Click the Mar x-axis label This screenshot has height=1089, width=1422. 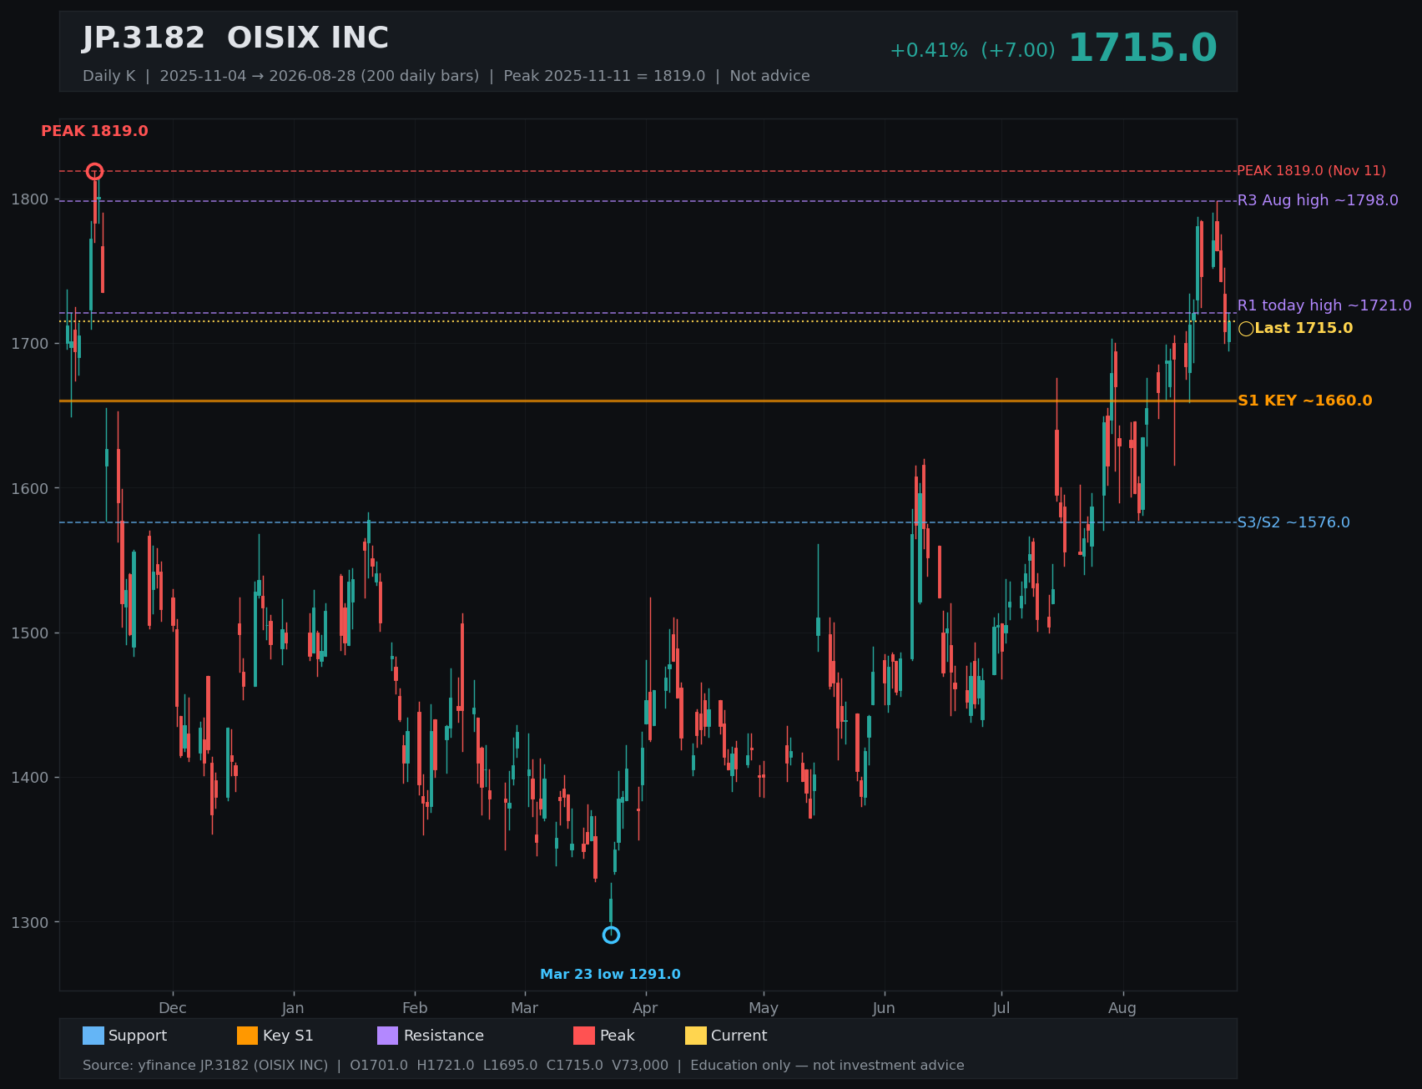point(525,1008)
